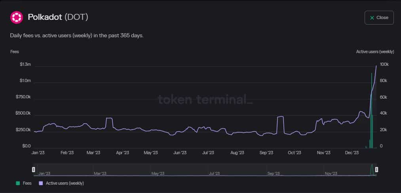Click the 'Daily fees vs. active users' description
Screen dimensions: 401x193
pos(77,36)
